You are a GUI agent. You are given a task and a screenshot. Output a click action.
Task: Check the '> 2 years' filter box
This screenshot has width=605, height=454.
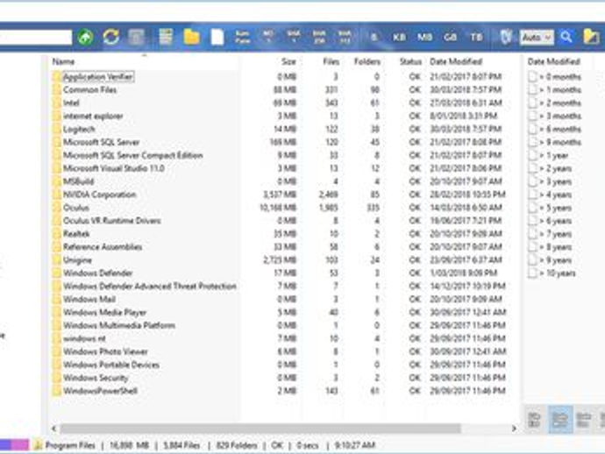coord(532,168)
